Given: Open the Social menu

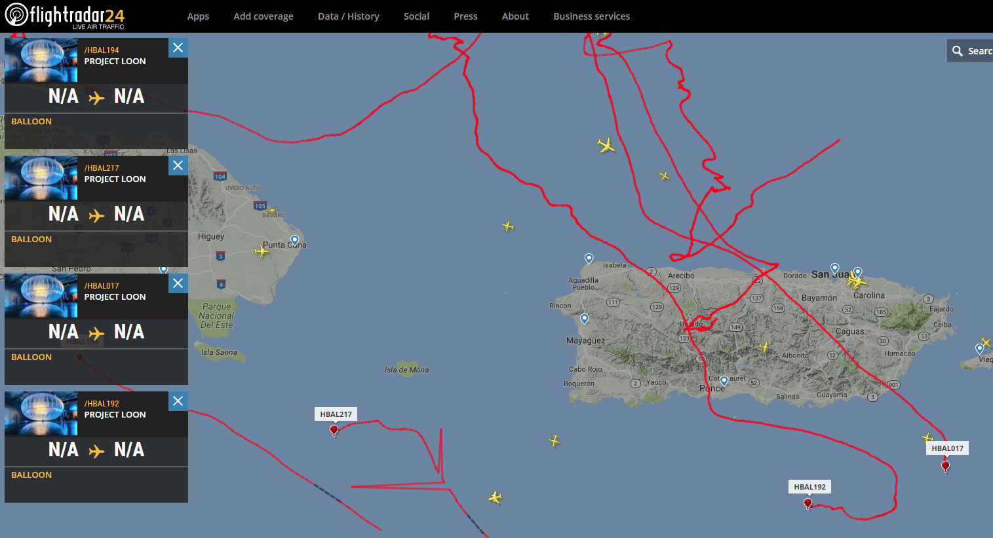Looking at the screenshot, I should coord(416,16).
